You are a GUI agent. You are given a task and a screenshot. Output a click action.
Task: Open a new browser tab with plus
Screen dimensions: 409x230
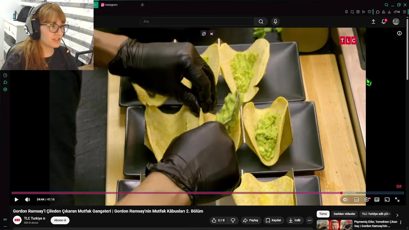tap(142, 5)
